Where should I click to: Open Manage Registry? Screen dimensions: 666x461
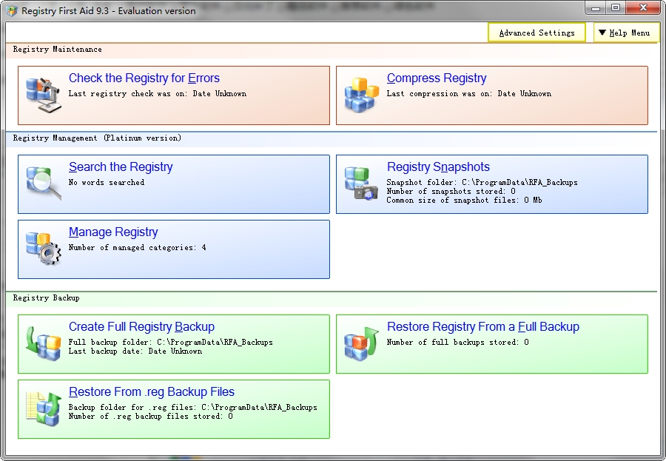113,232
